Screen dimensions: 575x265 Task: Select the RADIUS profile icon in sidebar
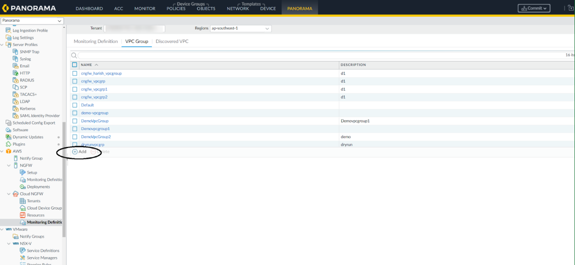(x=16, y=80)
